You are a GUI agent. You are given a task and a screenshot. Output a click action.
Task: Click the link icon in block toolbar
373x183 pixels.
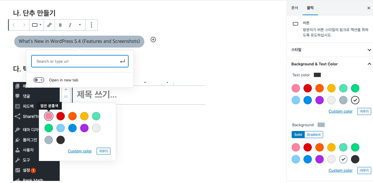(x=50, y=25)
